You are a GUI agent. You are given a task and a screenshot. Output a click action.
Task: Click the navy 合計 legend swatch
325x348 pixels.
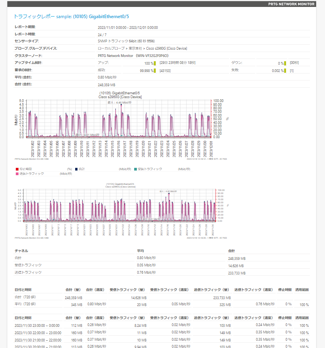76,169
